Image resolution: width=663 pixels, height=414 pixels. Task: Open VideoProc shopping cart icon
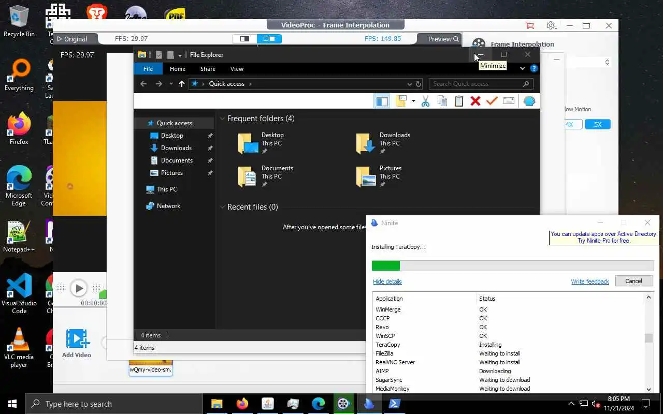point(529,25)
